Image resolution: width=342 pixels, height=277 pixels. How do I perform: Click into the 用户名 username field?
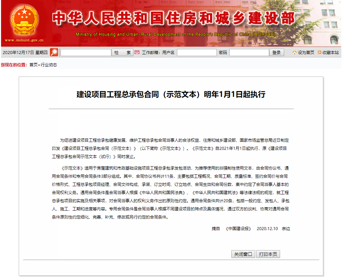(197, 53)
